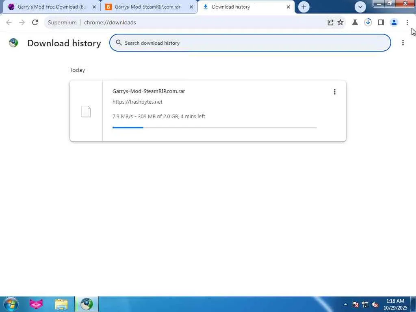Close the Download history tab
The image size is (416, 312).
[288, 7]
